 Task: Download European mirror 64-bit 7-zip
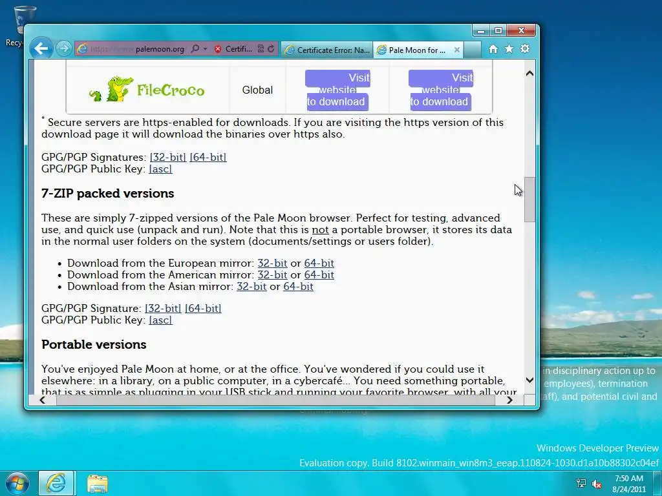coord(319,263)
